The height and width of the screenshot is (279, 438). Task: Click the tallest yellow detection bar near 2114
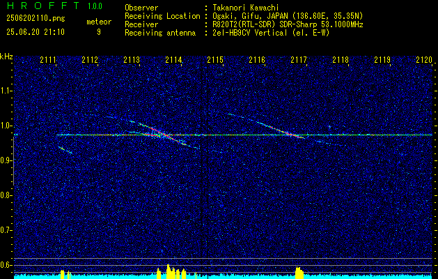tap(168, 271)
